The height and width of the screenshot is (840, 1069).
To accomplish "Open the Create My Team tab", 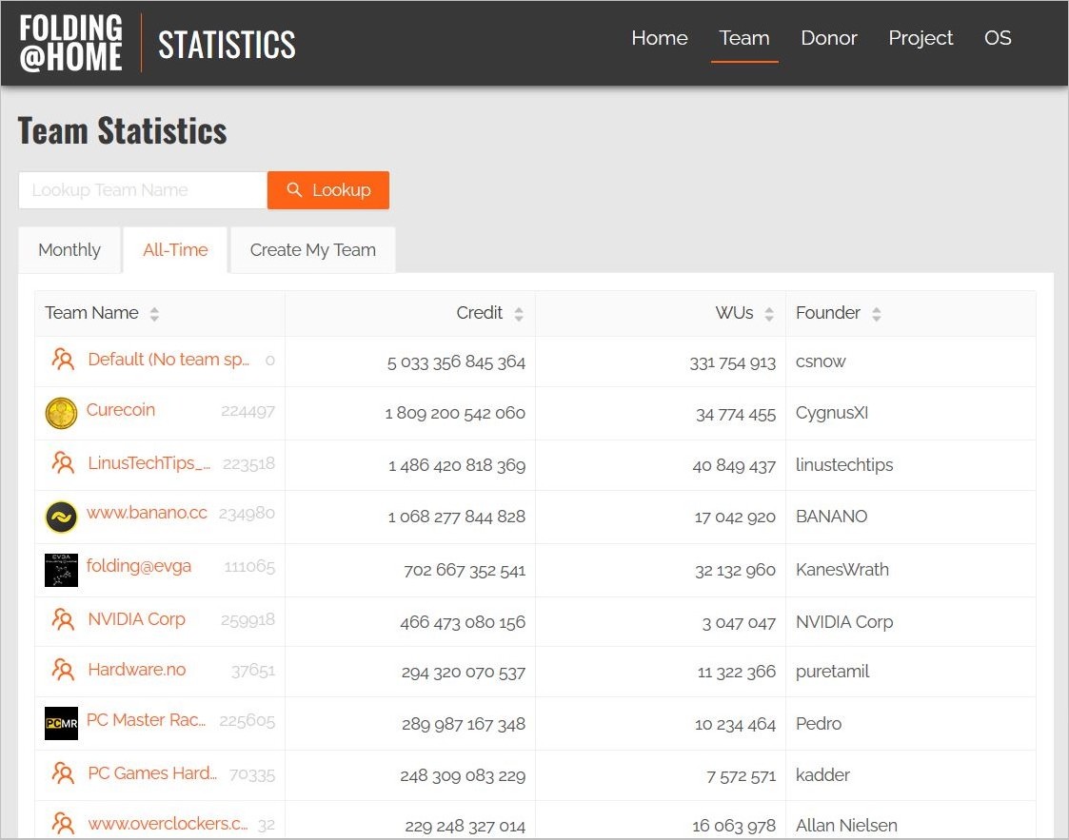I will coord(312,250).
